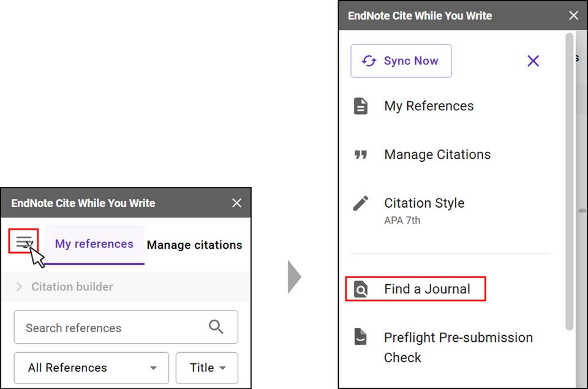Click the Citation Style pencil icon
The height and width of the screenshot is (389, 588).
coord(360,203)
